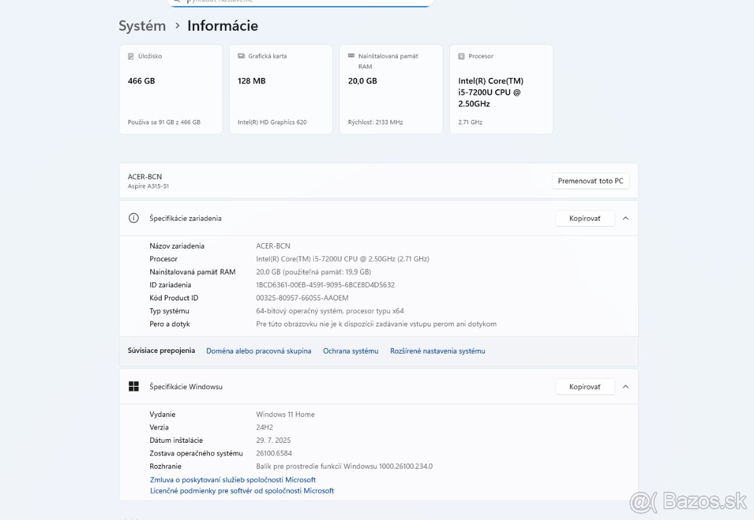
Task: Click the storage icon in Úložisko card
Action: pyautogui.click(x=131, y=57)
